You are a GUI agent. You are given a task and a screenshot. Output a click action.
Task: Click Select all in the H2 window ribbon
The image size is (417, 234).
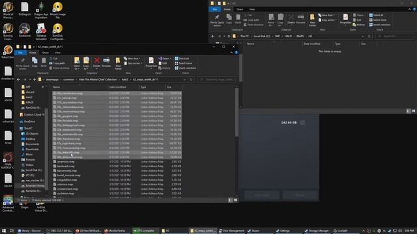(377, 15)
